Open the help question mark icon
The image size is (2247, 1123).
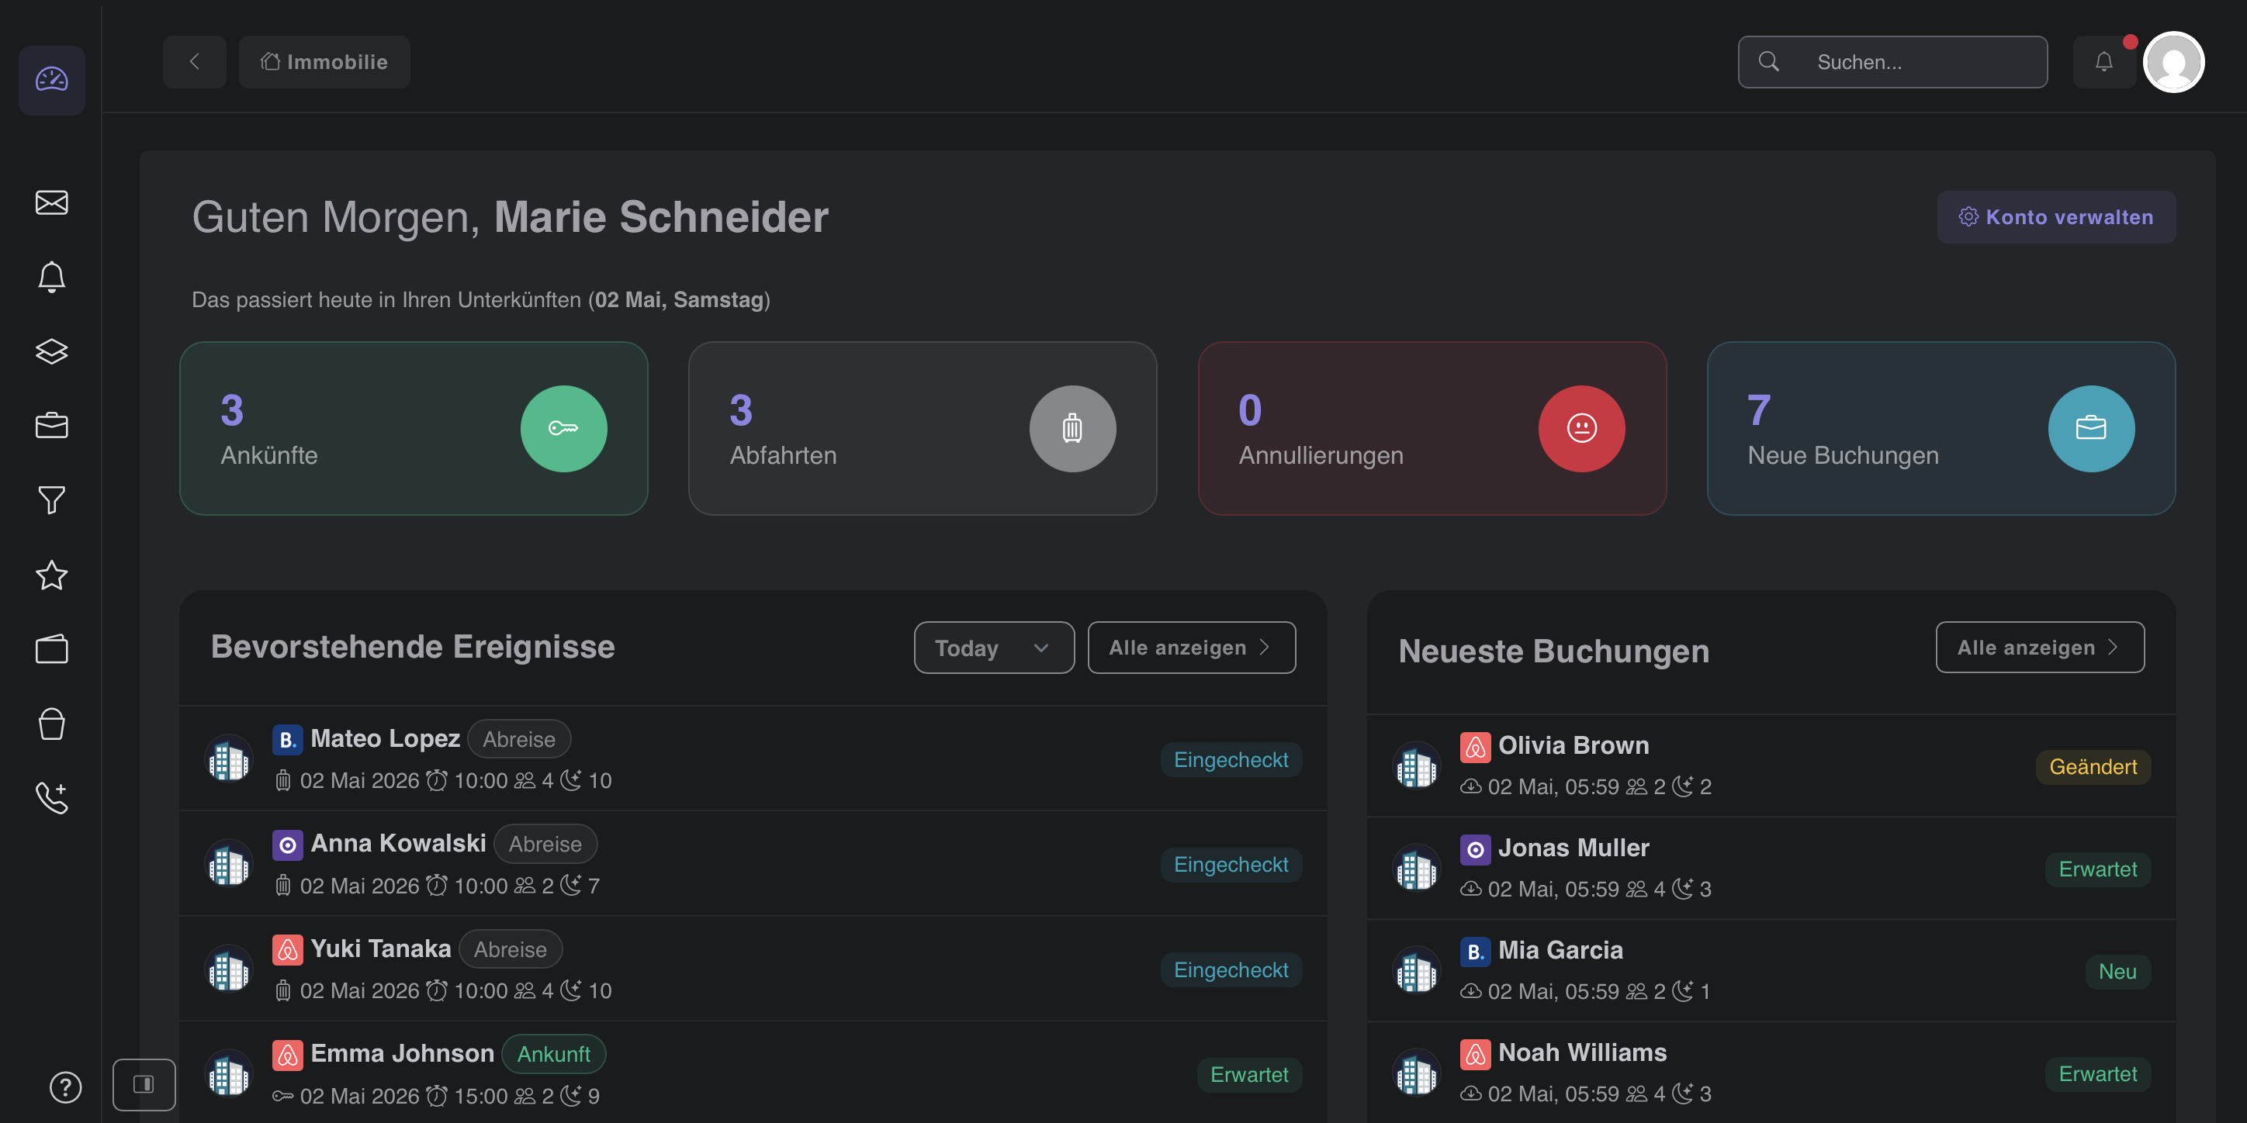(x=65, y=1087)
